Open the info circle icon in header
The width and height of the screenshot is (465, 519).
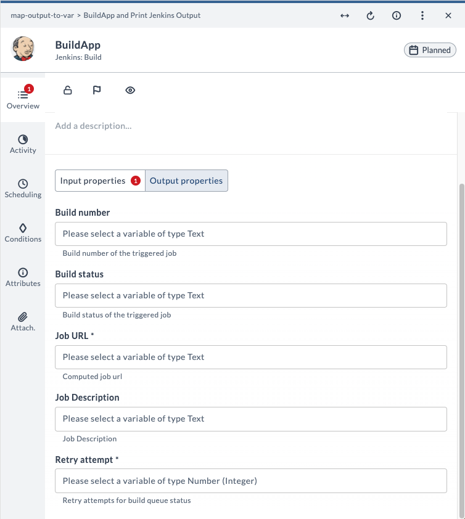tap(397, 15)
